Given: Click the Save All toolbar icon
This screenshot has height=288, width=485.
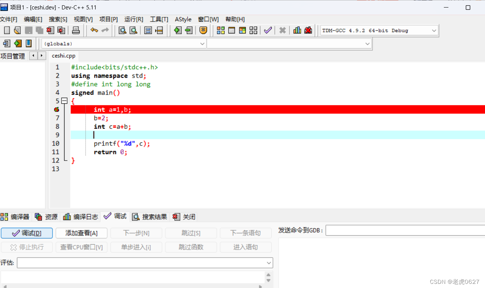Looking at the screenshot, I should (40, 31).
